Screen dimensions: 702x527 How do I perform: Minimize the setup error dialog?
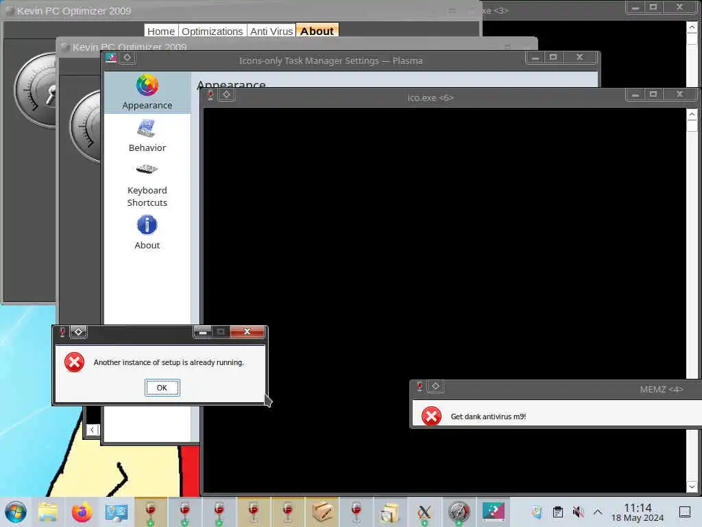(203, 331)
